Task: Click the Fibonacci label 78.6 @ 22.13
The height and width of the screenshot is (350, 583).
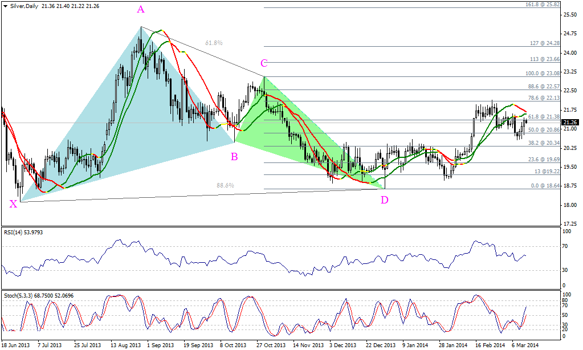Action: [x=544, y=98]
